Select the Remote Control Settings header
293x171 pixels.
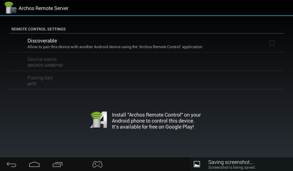(39, 29)
